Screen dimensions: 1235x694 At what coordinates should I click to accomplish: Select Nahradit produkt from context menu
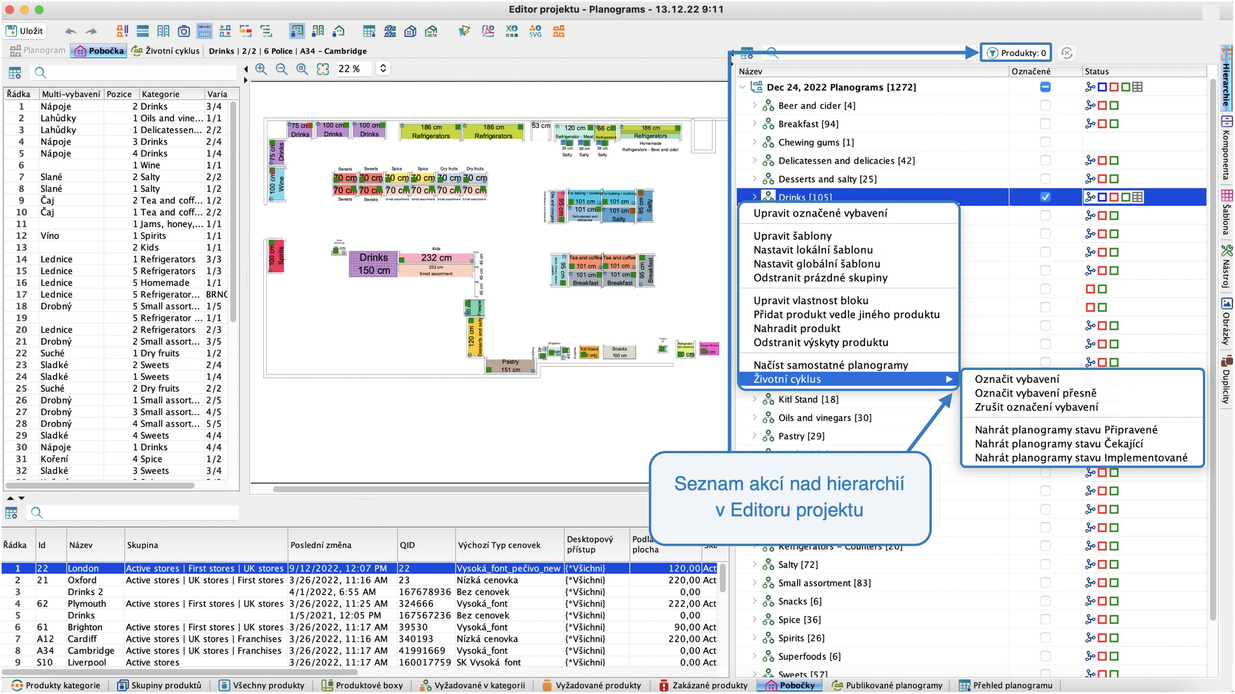(x=797, y=328)
